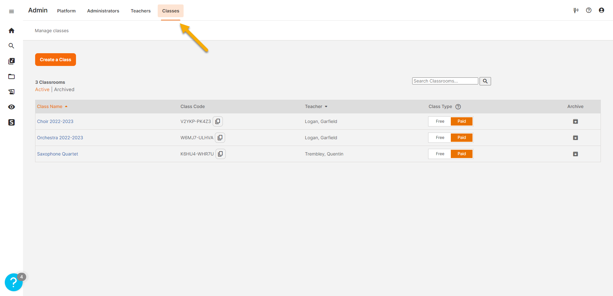Open the assignments sidebar icon
Screen dimensions: 613x296
[11, 92]
